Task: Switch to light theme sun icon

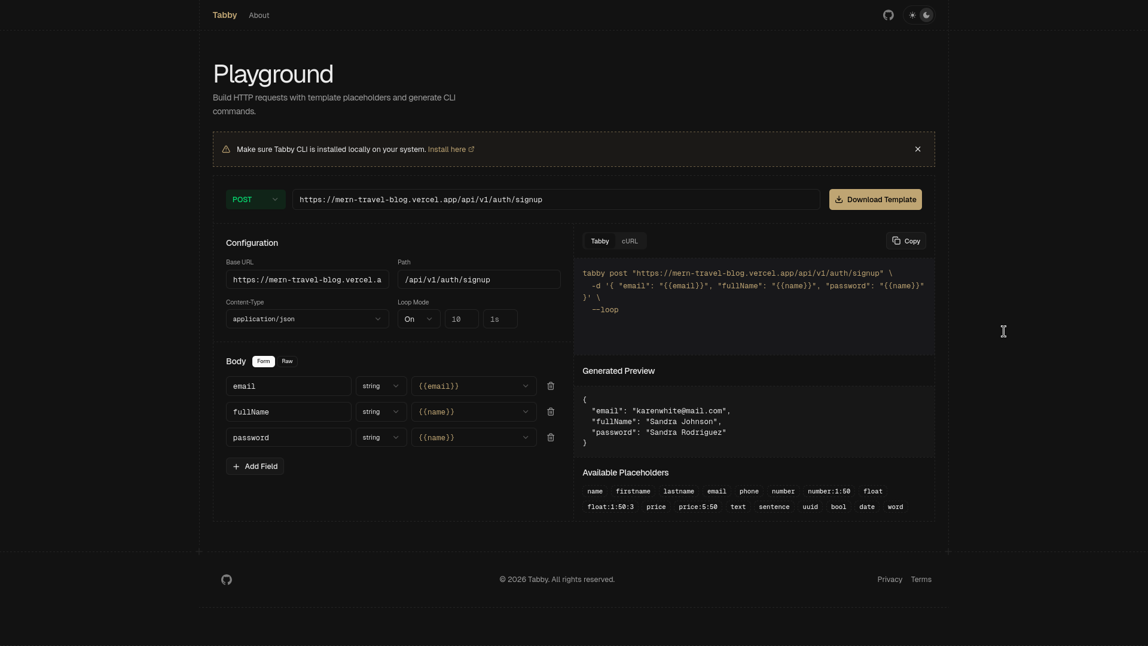Action: (912, 16)
